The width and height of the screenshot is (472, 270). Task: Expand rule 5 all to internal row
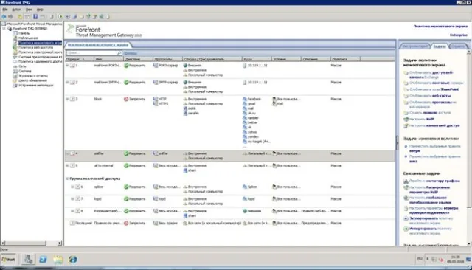point(67,165)
